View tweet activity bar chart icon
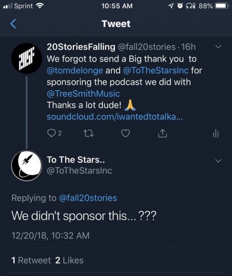Viewport: 232px width, 276px height. tap(215, 133)
